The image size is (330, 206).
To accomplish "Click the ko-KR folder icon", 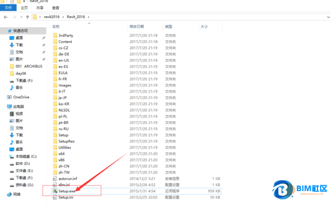I will click(55, 104).
